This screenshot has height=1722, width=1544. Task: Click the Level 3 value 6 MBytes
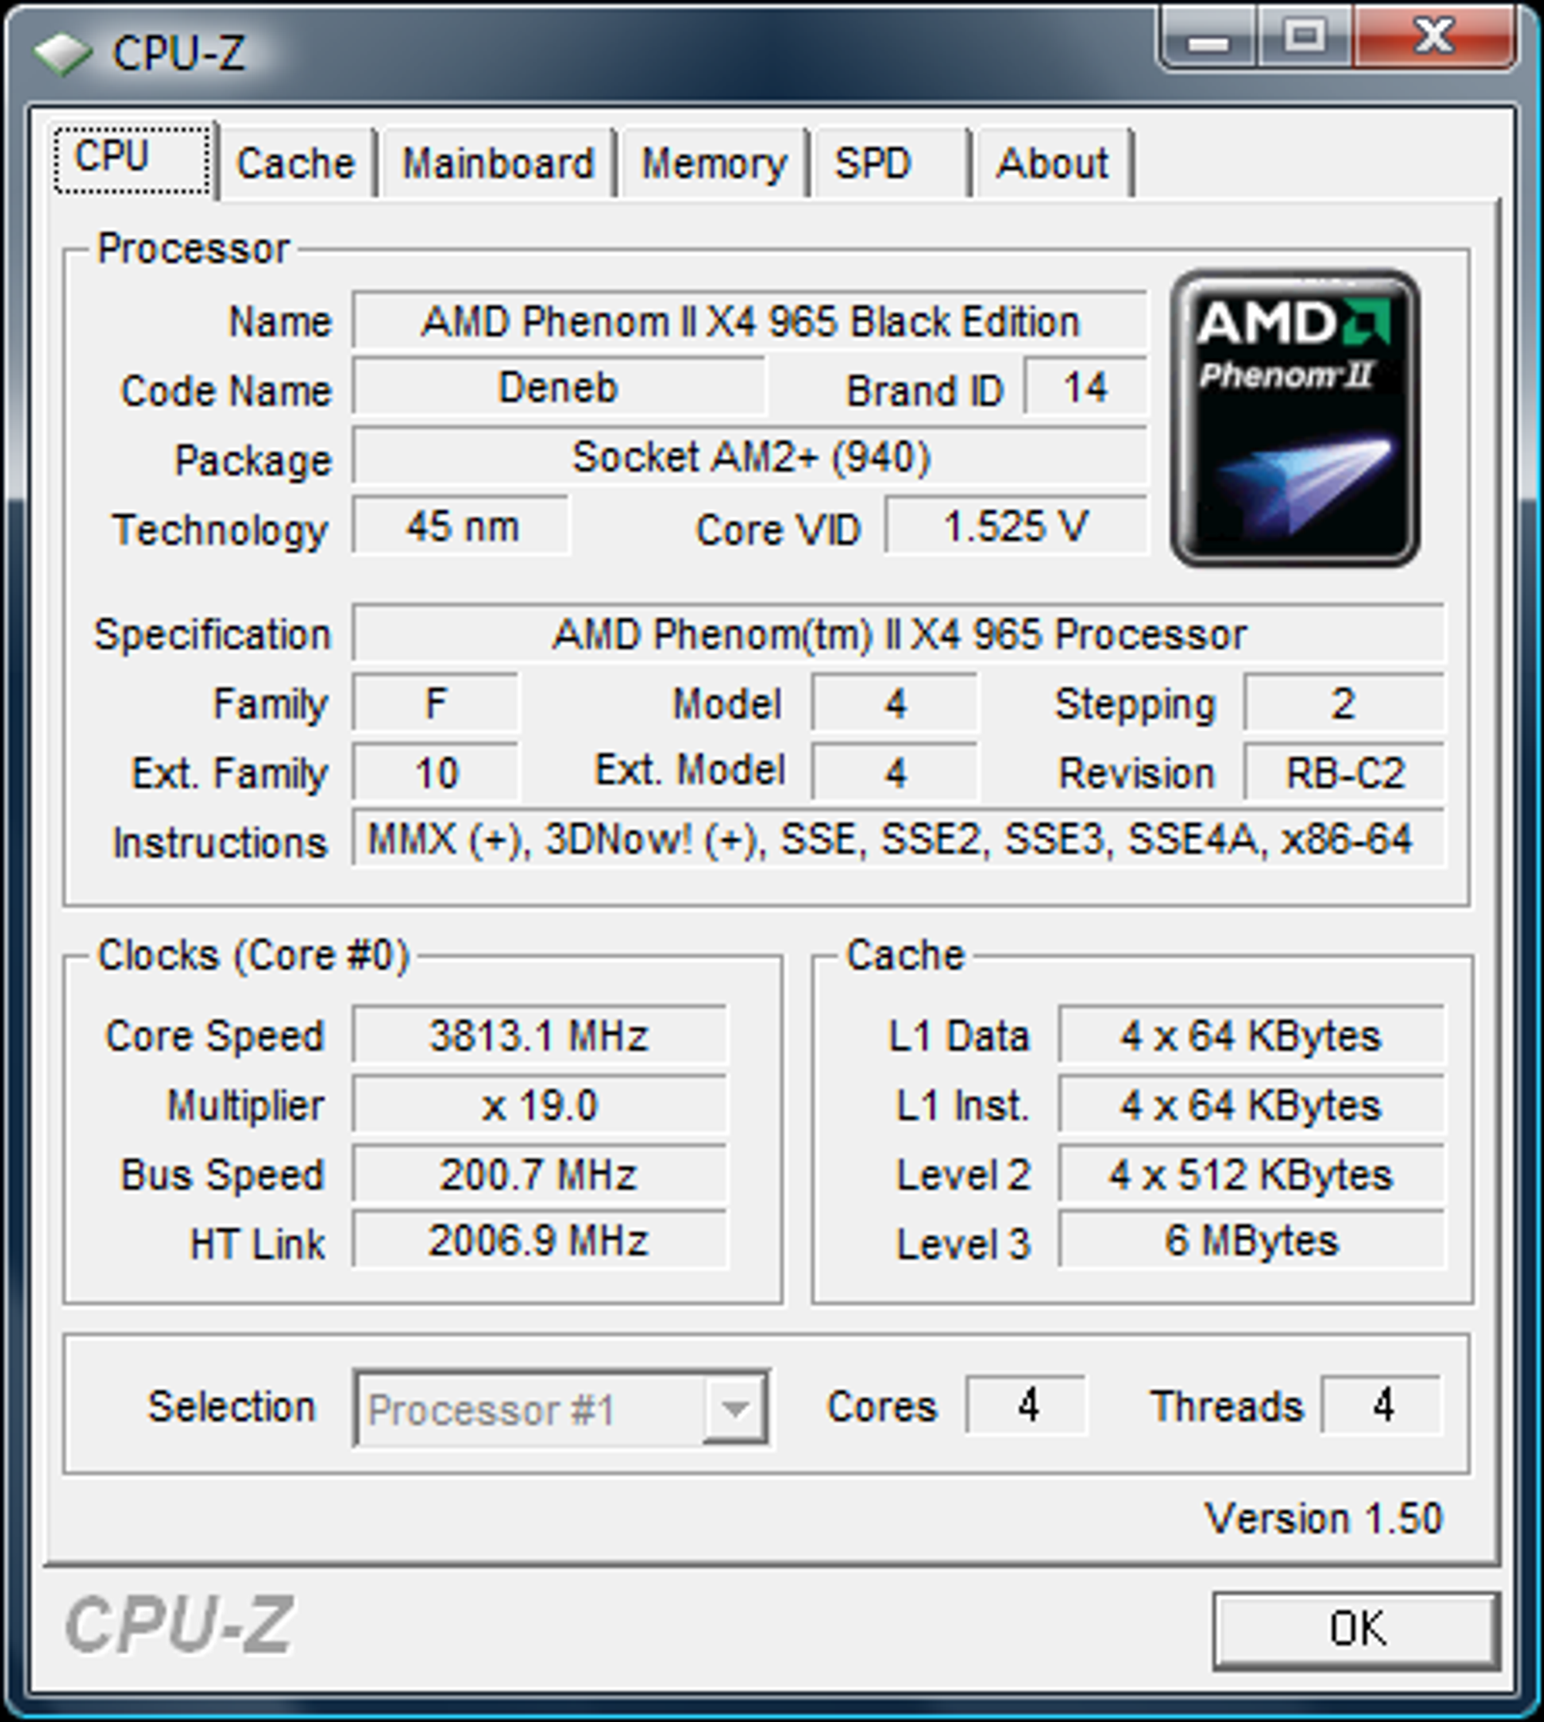[1251, 1240]
